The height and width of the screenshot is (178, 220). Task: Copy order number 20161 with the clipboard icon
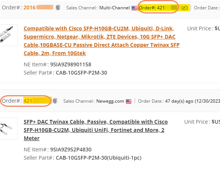pyautogui.click(x=58, y=7)
